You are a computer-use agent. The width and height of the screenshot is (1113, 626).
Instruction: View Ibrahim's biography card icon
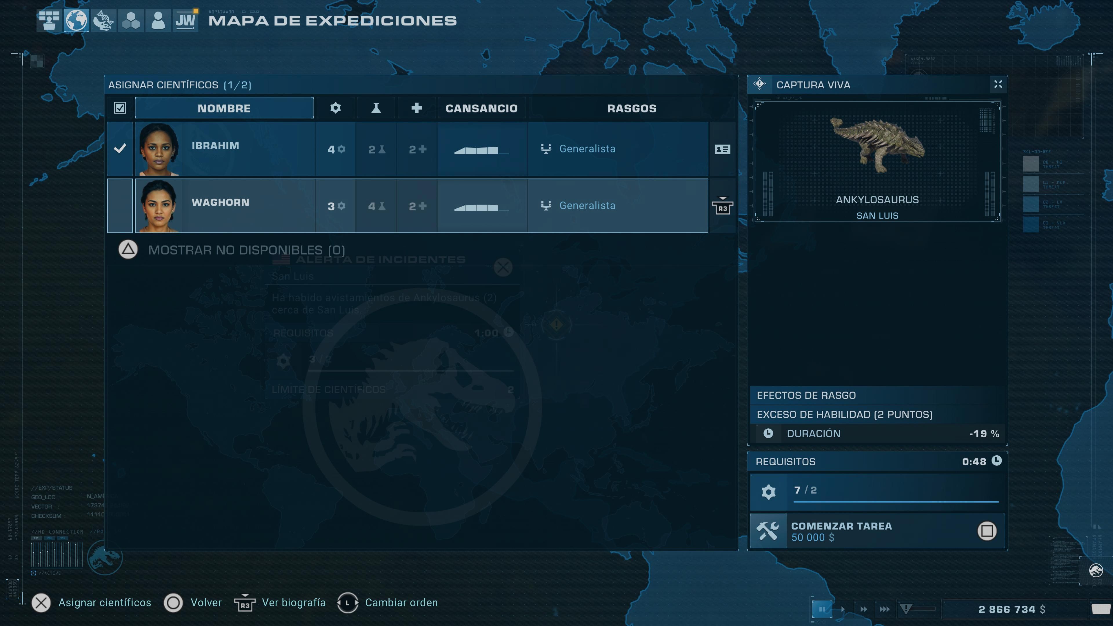point(722,149)
